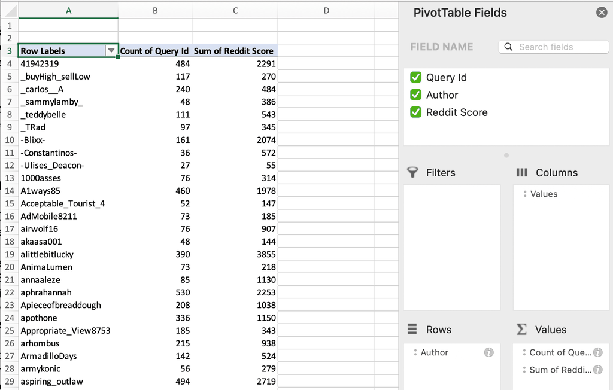Uncheck the Query Id field checkbox
Screen dimensions: 613x390
pyautogui.click(x=415, y=77)
